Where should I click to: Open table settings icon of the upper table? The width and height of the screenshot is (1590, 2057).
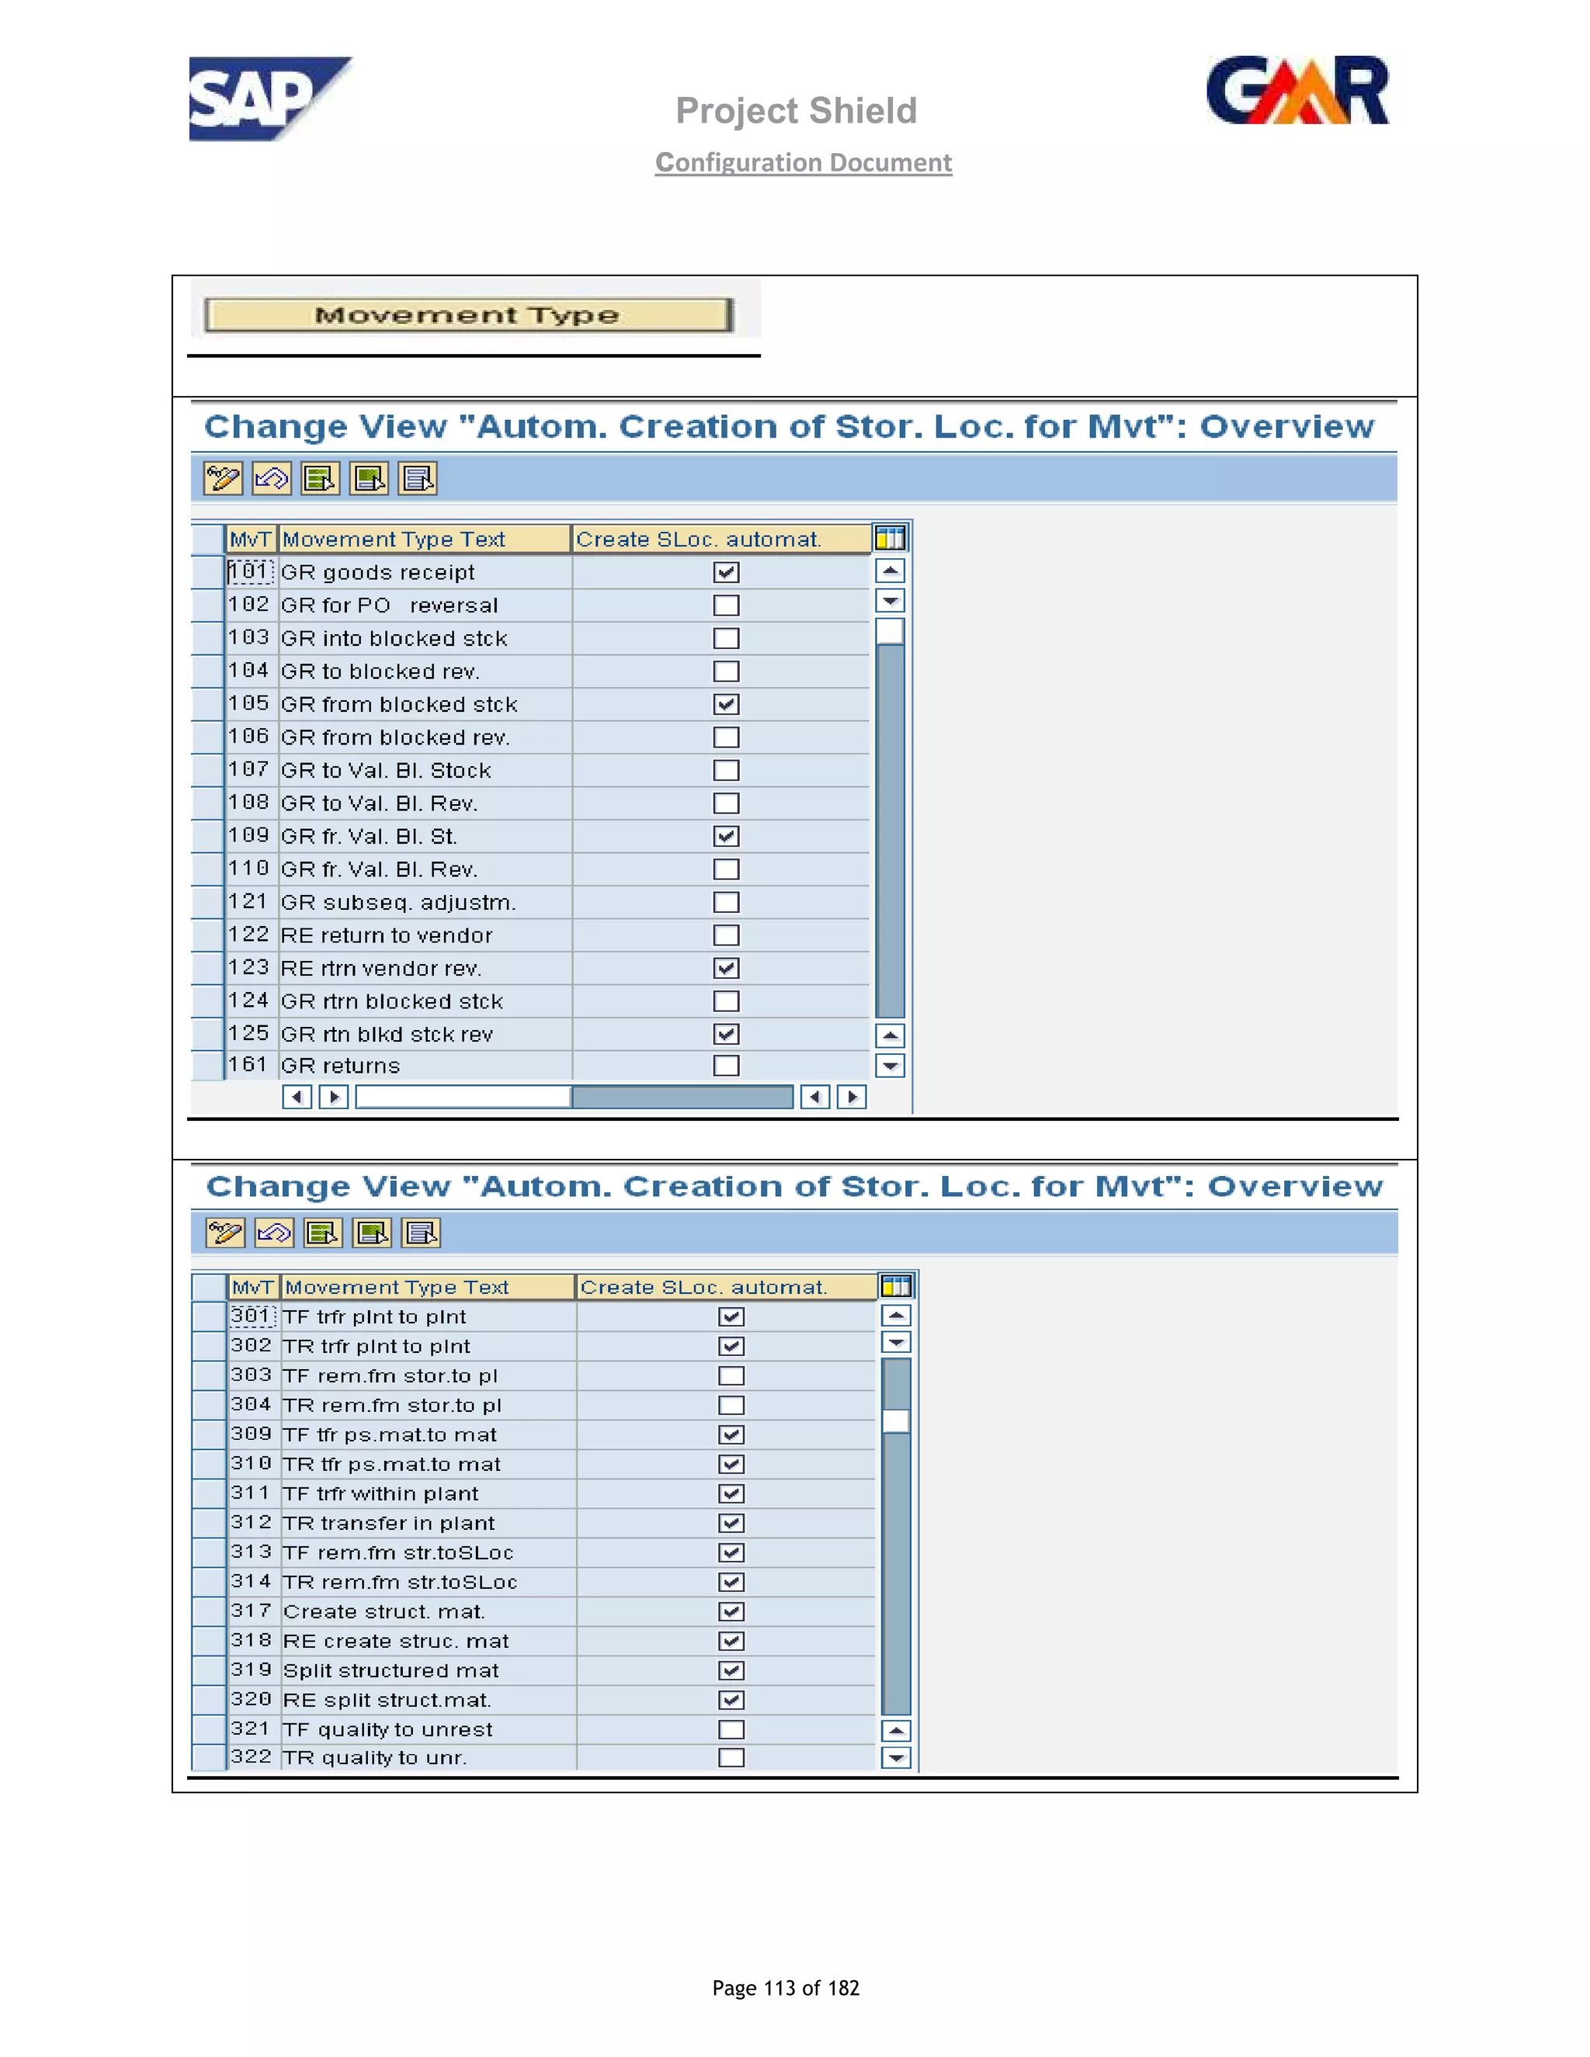click(890, 539)
